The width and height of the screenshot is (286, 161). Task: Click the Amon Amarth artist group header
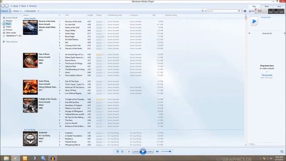[30, 18]
